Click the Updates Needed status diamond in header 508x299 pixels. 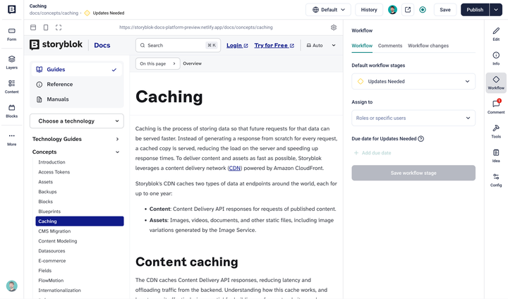tap(87, 13)
